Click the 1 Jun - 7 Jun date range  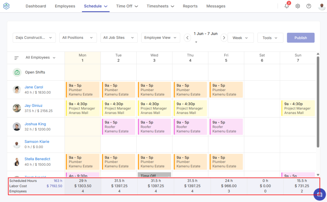tap(205, 34)
